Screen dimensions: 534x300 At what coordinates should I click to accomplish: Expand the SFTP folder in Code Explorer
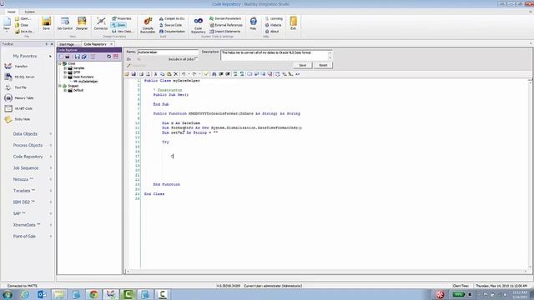65,72
